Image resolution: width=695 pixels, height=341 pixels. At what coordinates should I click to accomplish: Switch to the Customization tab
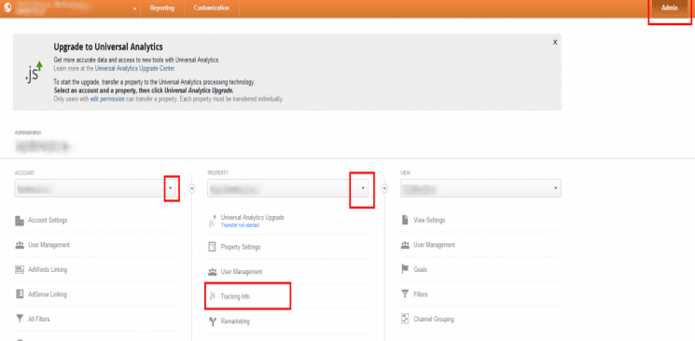212,8
